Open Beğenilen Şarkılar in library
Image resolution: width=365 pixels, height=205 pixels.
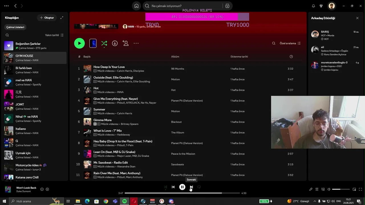click(x=35, y=46)
